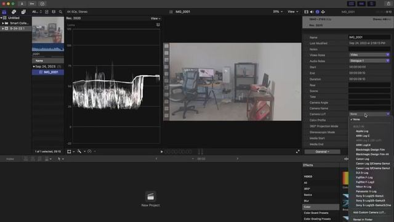Click the browser search magnifier icon
The width and height of the screenshot is (394, 222).
60,12
